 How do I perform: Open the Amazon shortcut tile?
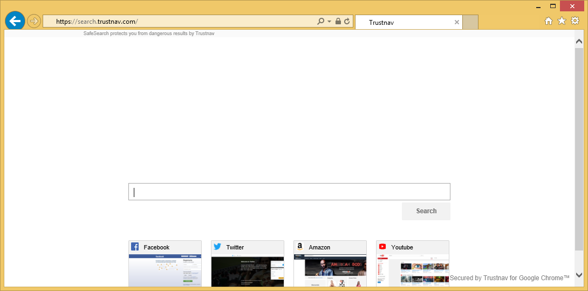[x=330, y=263]
